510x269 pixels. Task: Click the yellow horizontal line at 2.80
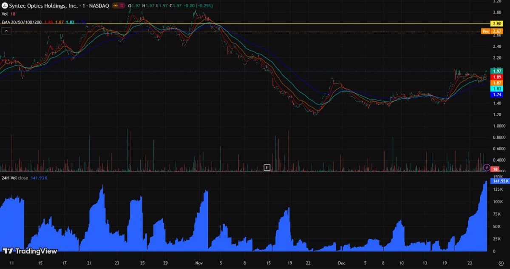point(244,23)
